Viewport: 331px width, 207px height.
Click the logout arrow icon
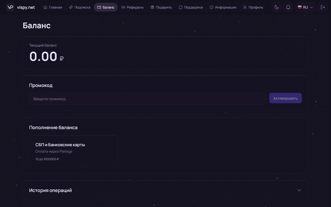pyautogui.click(x=323, y=7)
